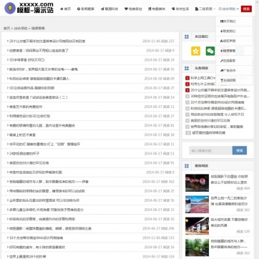
Task: Open the 3D字母零食 article with 24 reads
Action: point(26,60)
